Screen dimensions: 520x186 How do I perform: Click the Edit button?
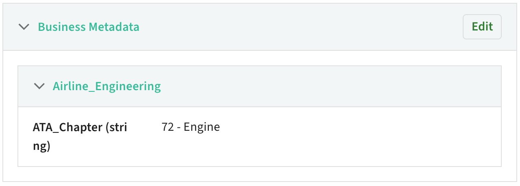coord(482,27)
